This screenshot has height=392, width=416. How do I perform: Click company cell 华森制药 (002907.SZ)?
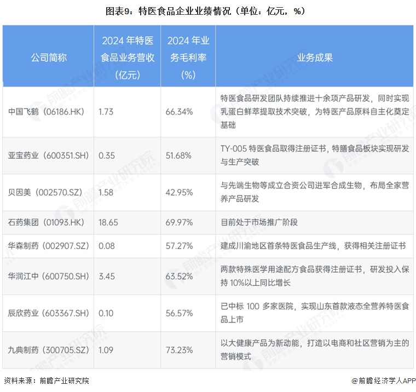48,246
